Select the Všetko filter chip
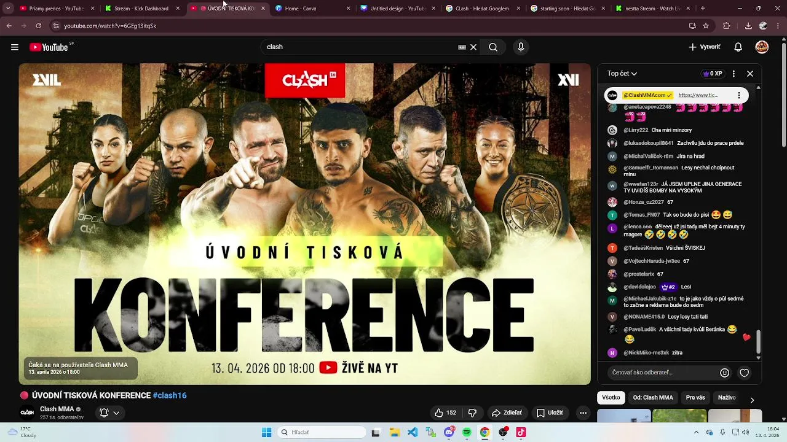Screen dimensions: 787x442 [x=611, y=398]
